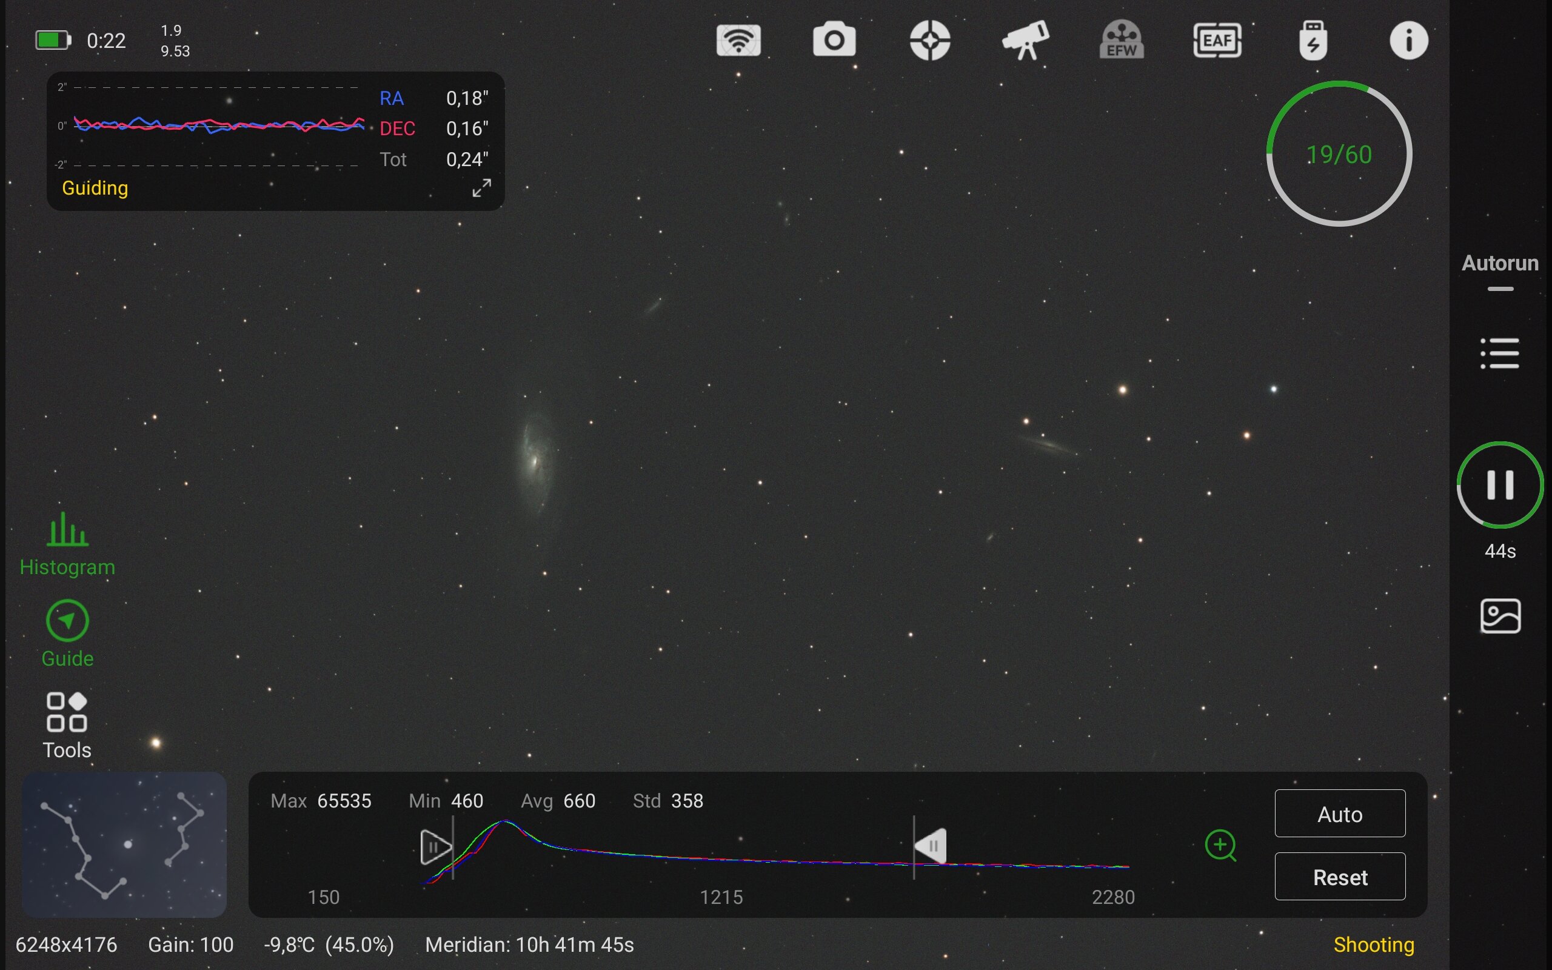Open the Wi-Fi settings icon
This screenshot has width=1552, height=970.
coord(738,41)
